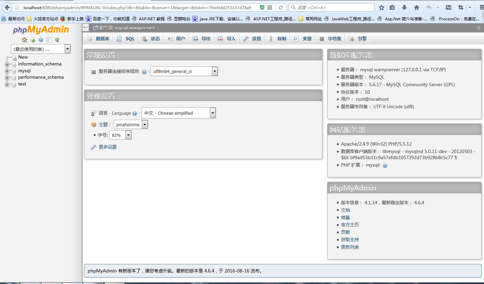Click the phpMyAdmin home icon in sidebar
The image size is (484, 284).
tap(24, 40)
